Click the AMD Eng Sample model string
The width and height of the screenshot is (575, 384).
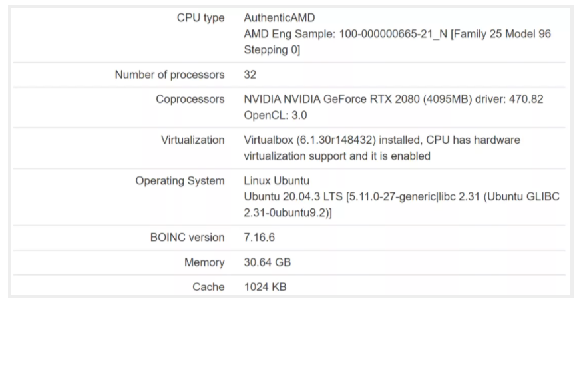pos(397,41)
